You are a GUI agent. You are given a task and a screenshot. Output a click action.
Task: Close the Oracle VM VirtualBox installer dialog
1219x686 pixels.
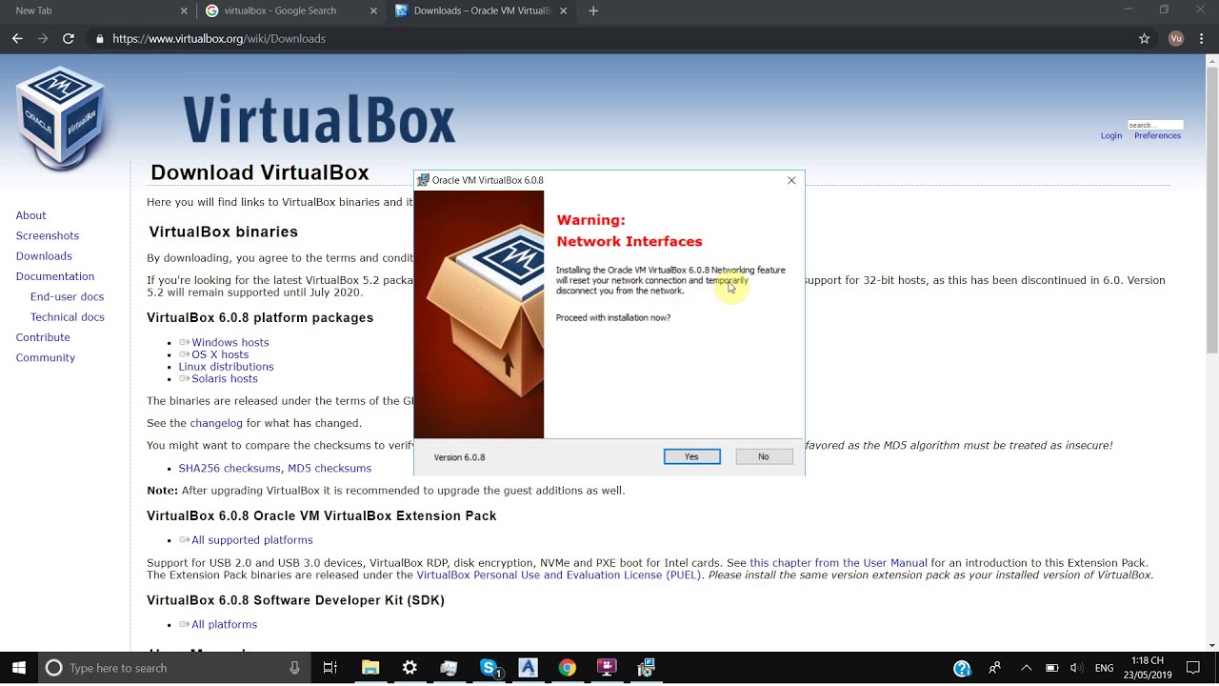pyautogui.click(x=791, y=180)
